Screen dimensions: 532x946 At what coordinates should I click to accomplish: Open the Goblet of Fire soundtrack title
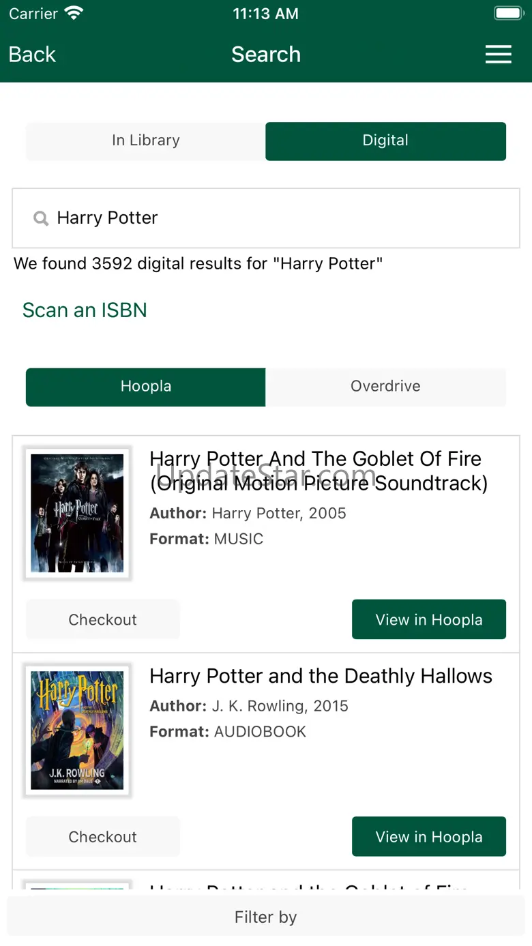click(319, 471)
